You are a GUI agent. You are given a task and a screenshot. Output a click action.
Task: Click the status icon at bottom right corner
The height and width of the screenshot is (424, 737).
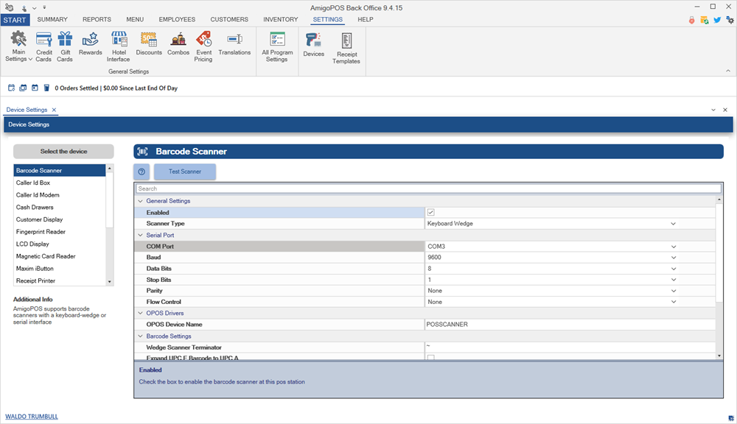pos(731,418)
